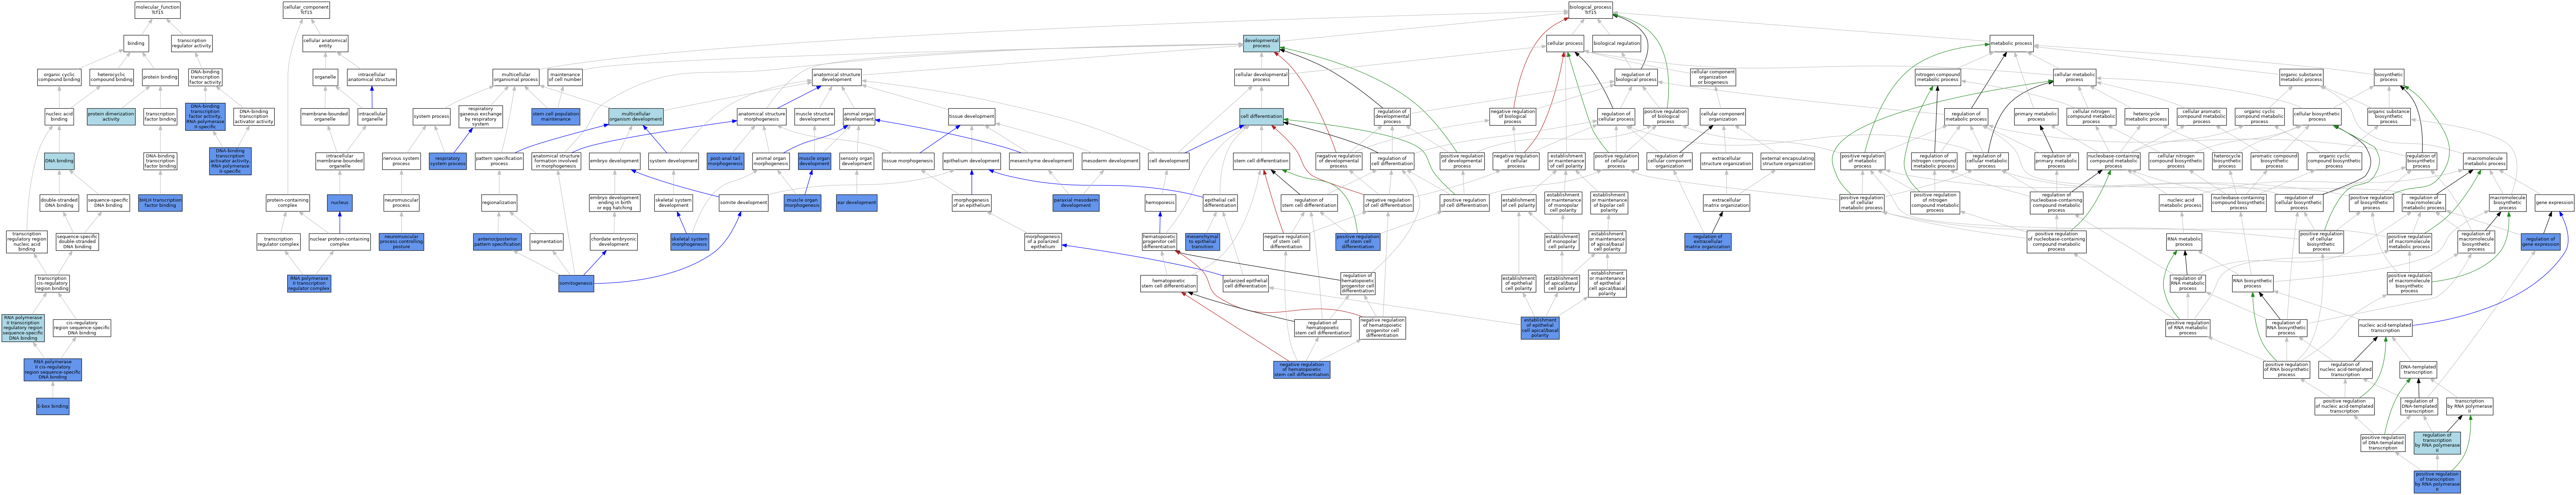The width and height of the screenshot is (2576, 495).
Task: Click the 'protein dimerization activity' node
Action: (111, 117)
